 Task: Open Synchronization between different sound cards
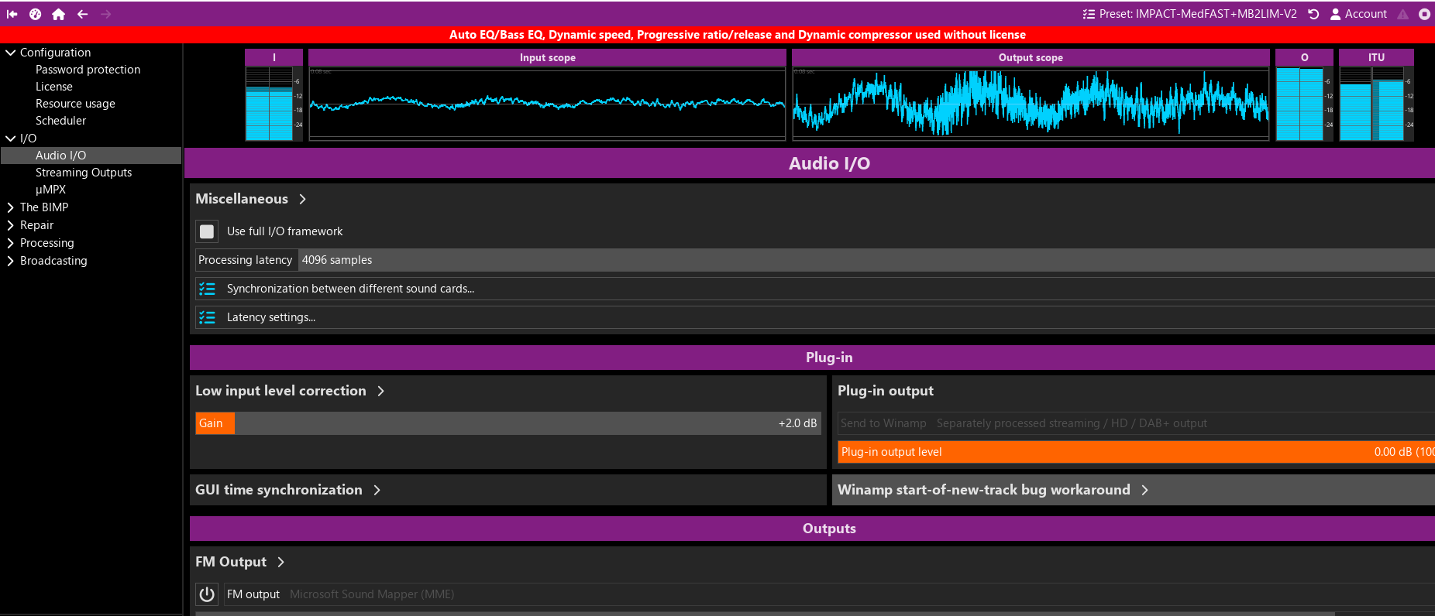(x=350, y=289)
